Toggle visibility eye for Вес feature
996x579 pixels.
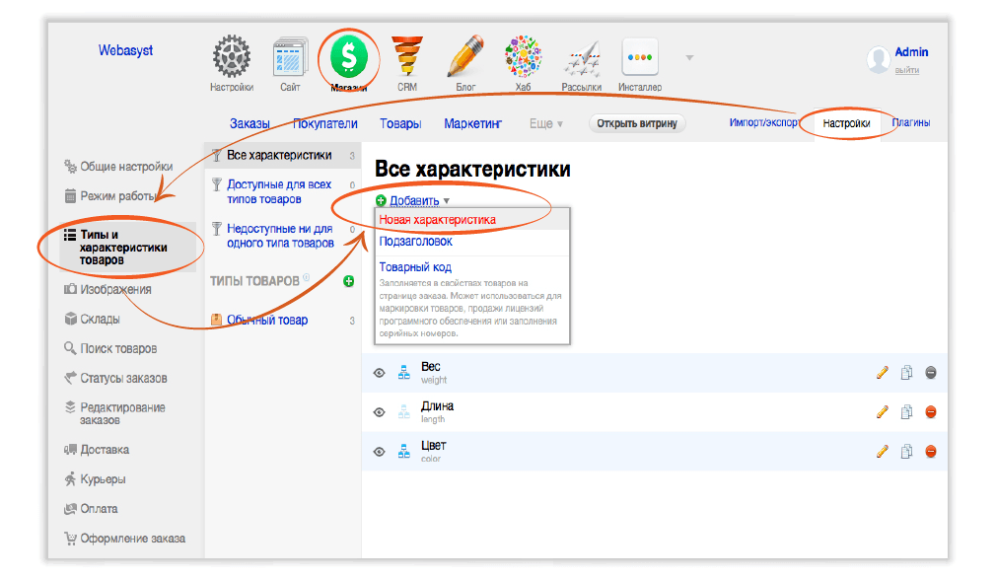tap(379, 373)
